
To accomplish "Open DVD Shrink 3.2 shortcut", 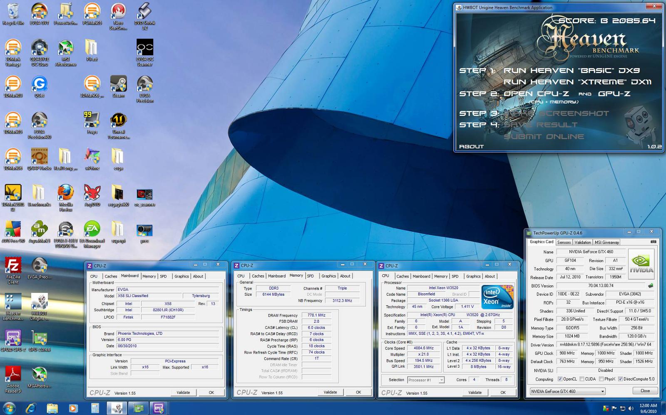I will coord(144,17).
